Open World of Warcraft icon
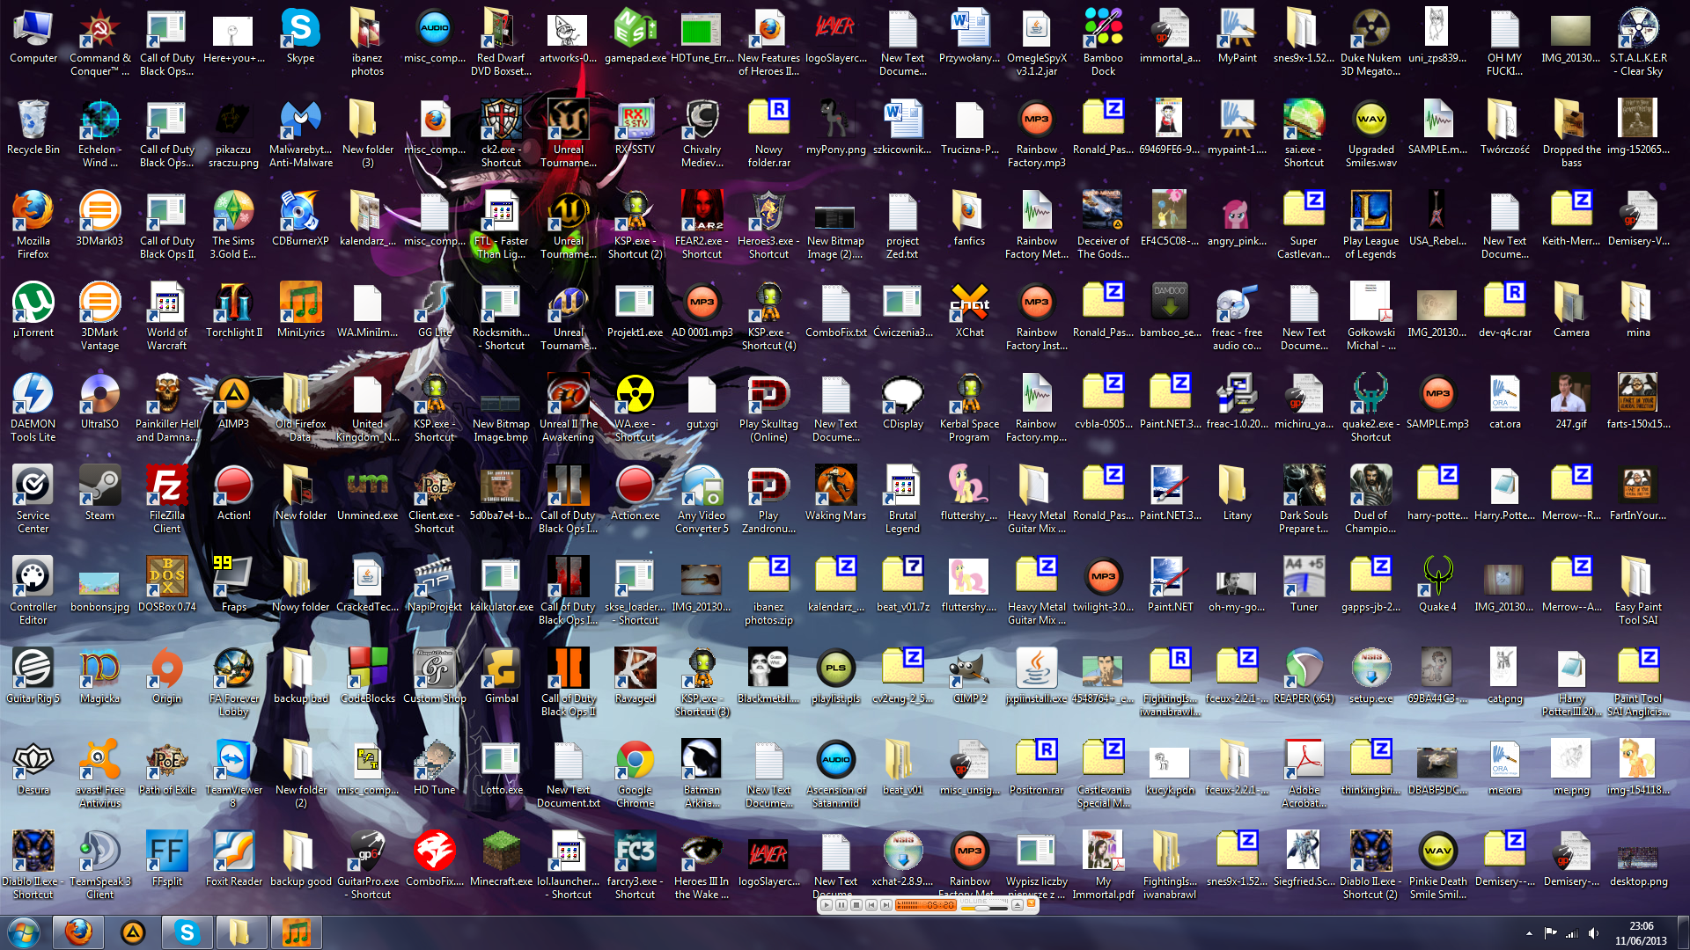Image resolution: width=1690 pixels, height=950 pixels. 166,317
